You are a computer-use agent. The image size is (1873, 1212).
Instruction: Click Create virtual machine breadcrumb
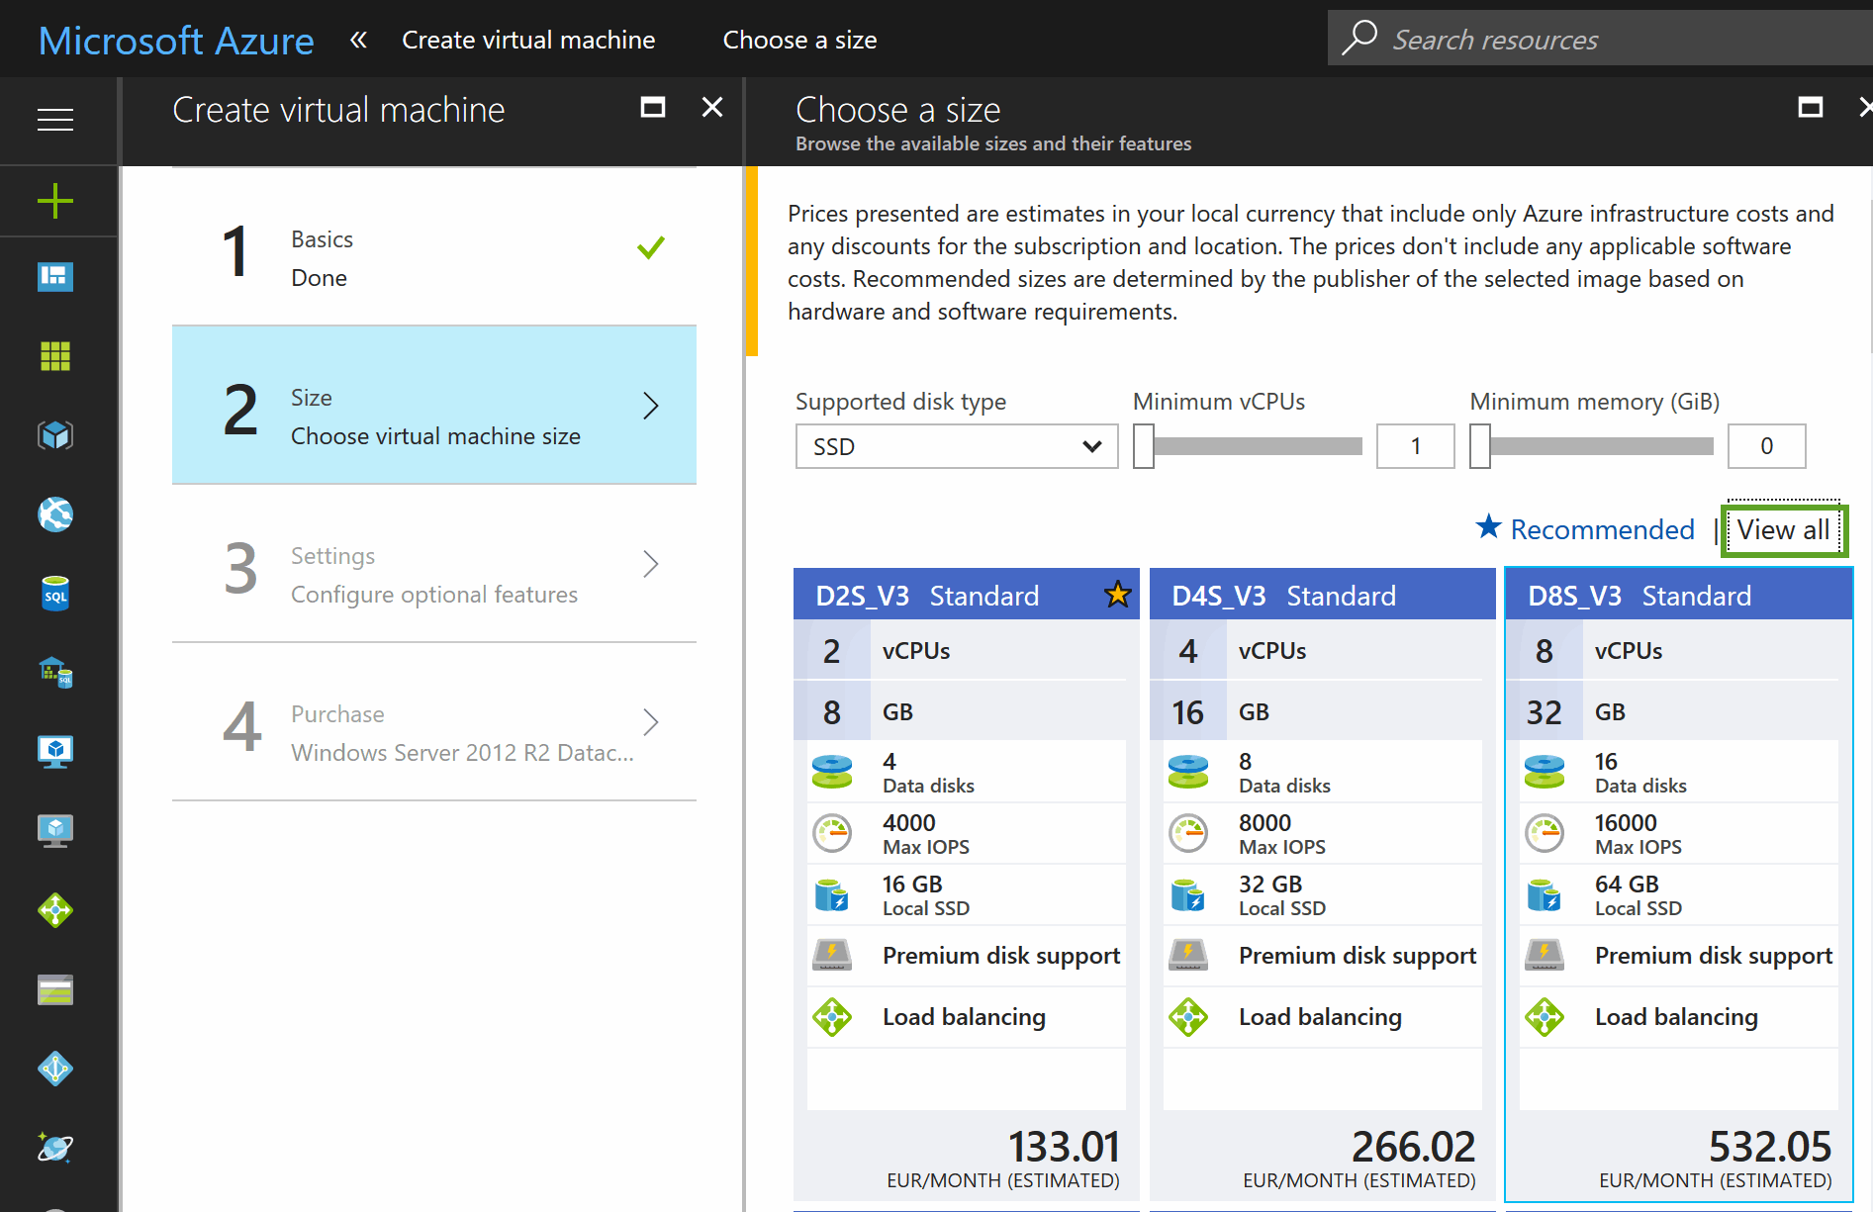point(528,40)
